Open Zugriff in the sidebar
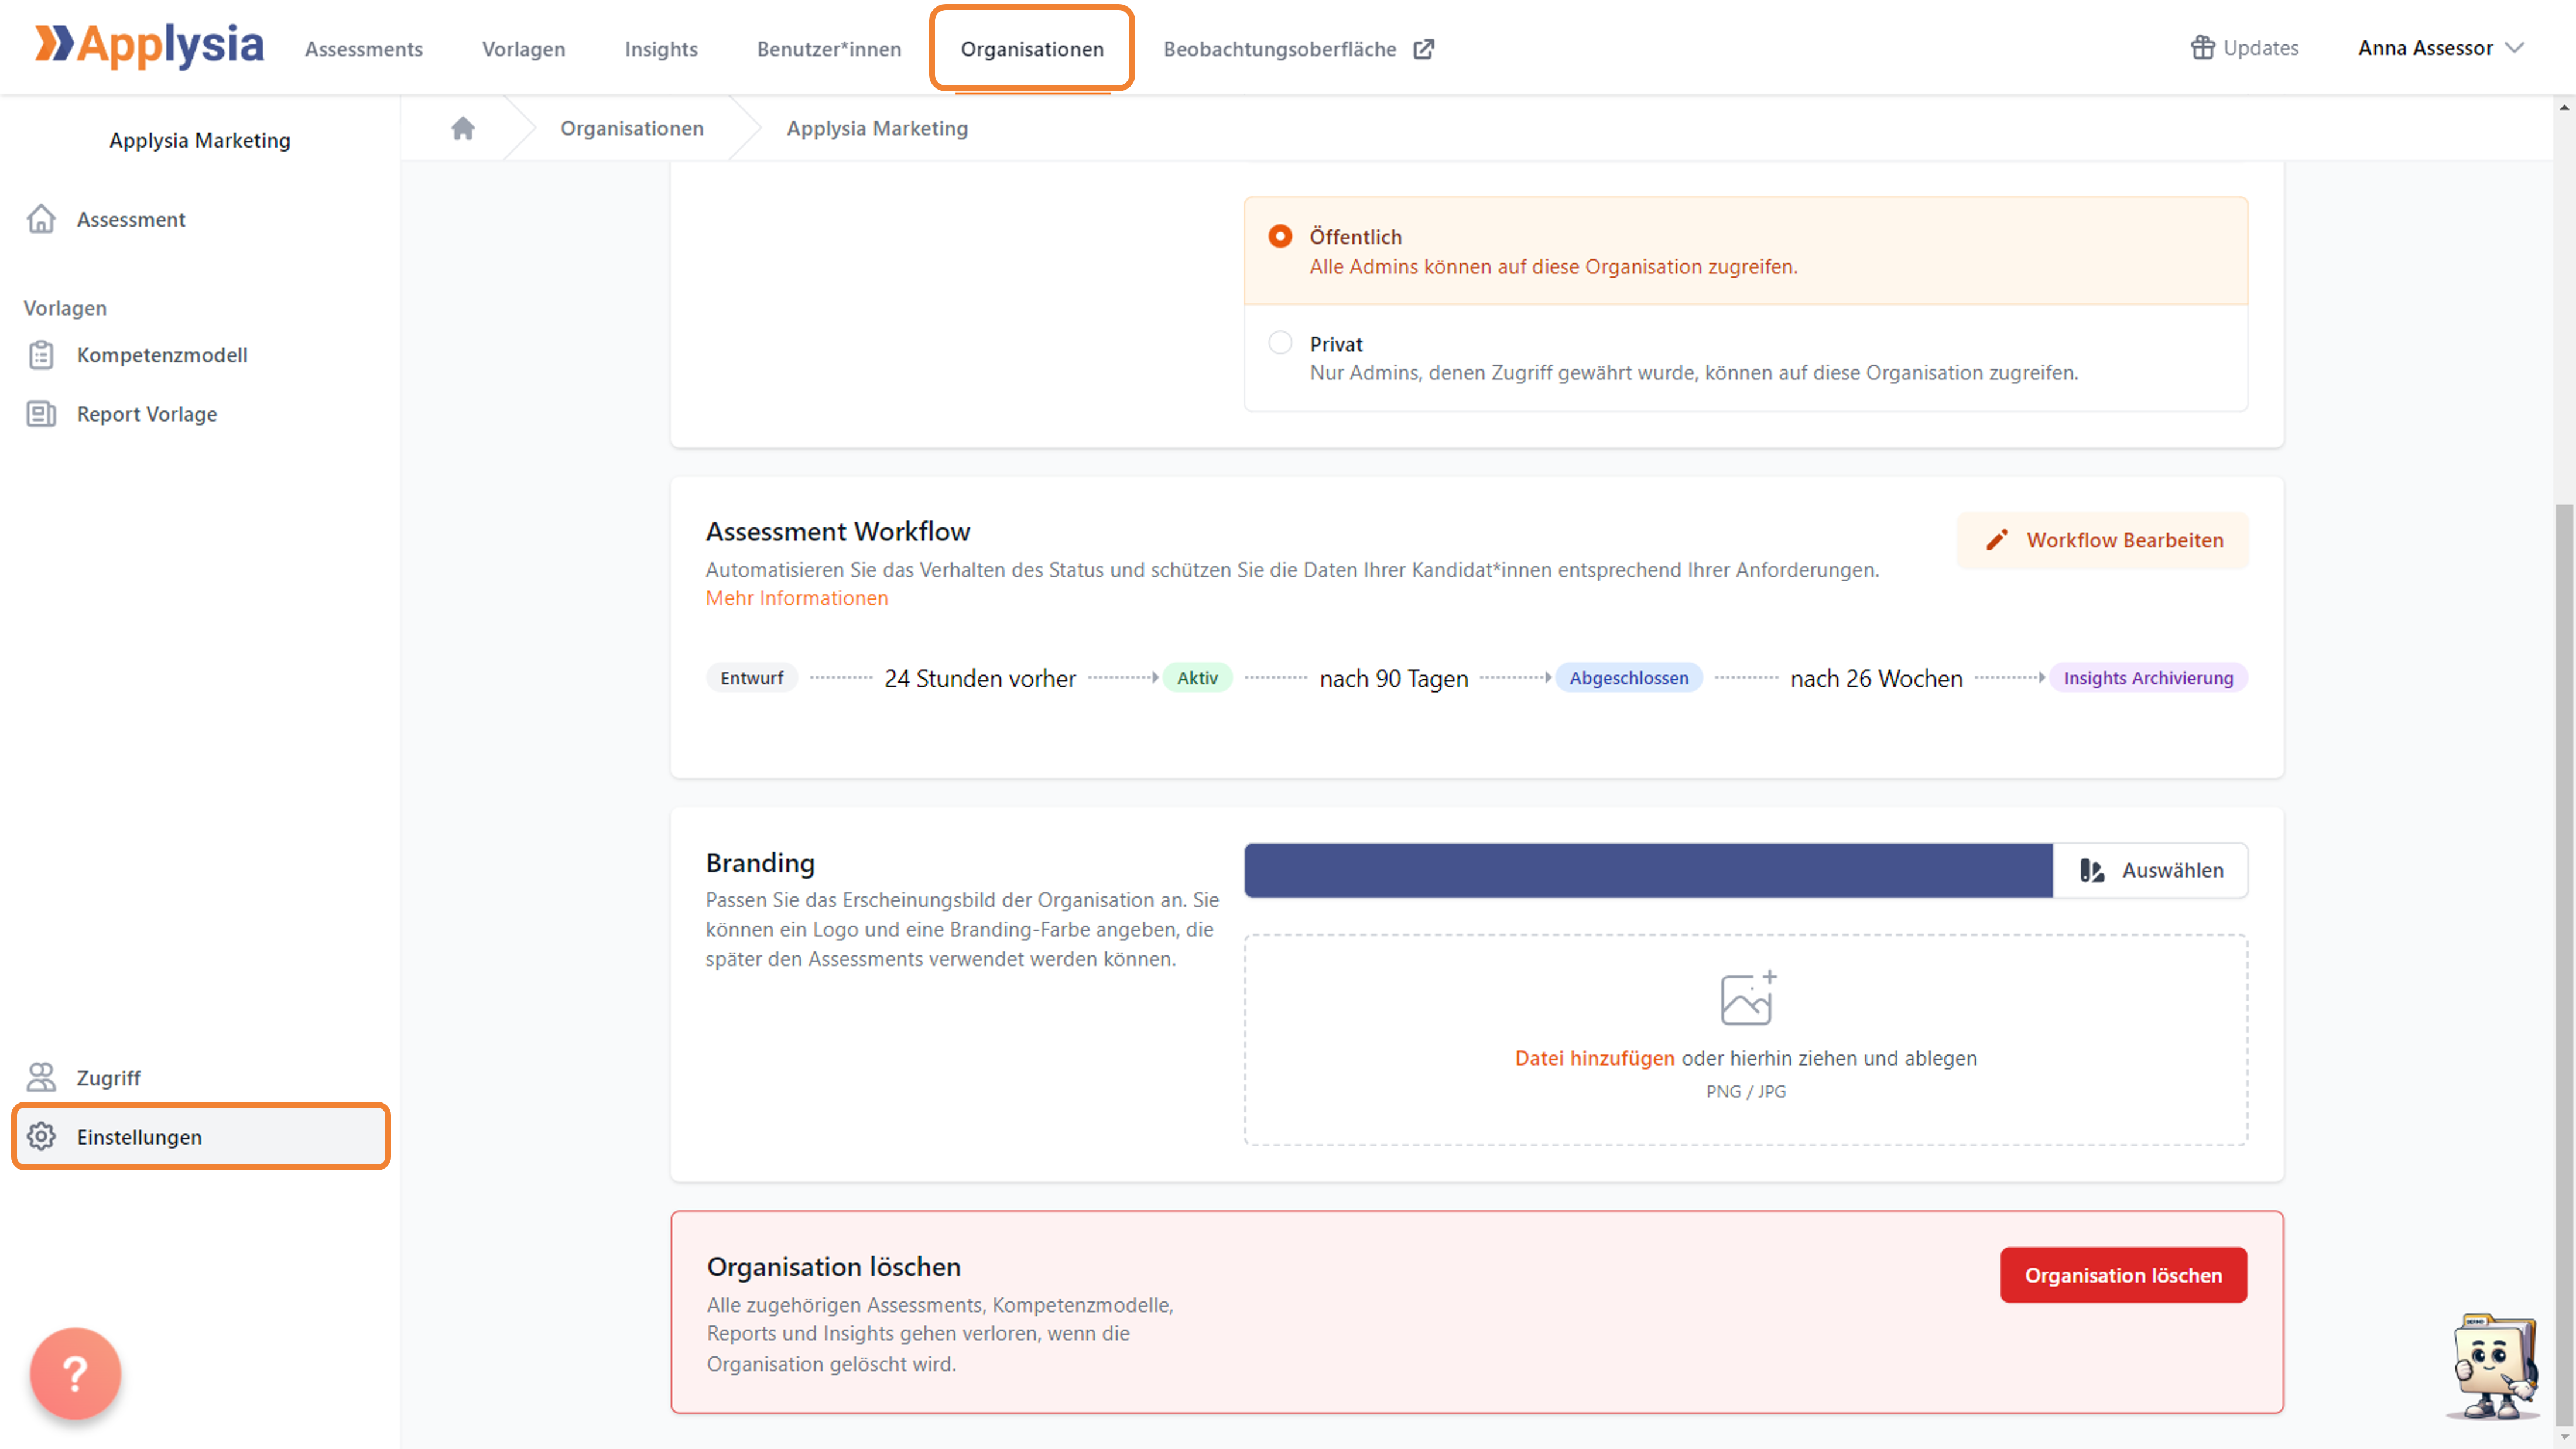The image size is (2576, 1449). tap(200, 1078)
